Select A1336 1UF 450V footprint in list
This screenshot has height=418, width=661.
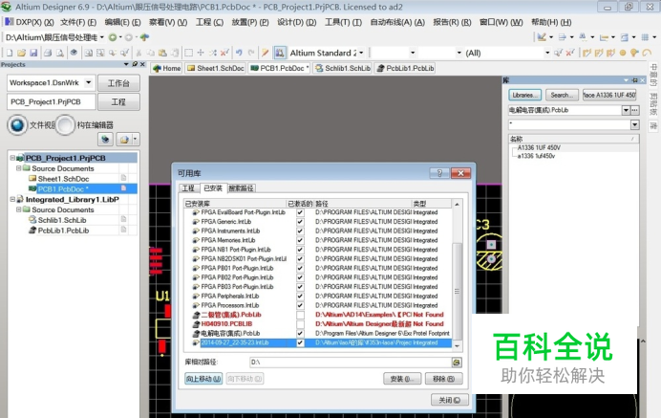coord(539,147)
